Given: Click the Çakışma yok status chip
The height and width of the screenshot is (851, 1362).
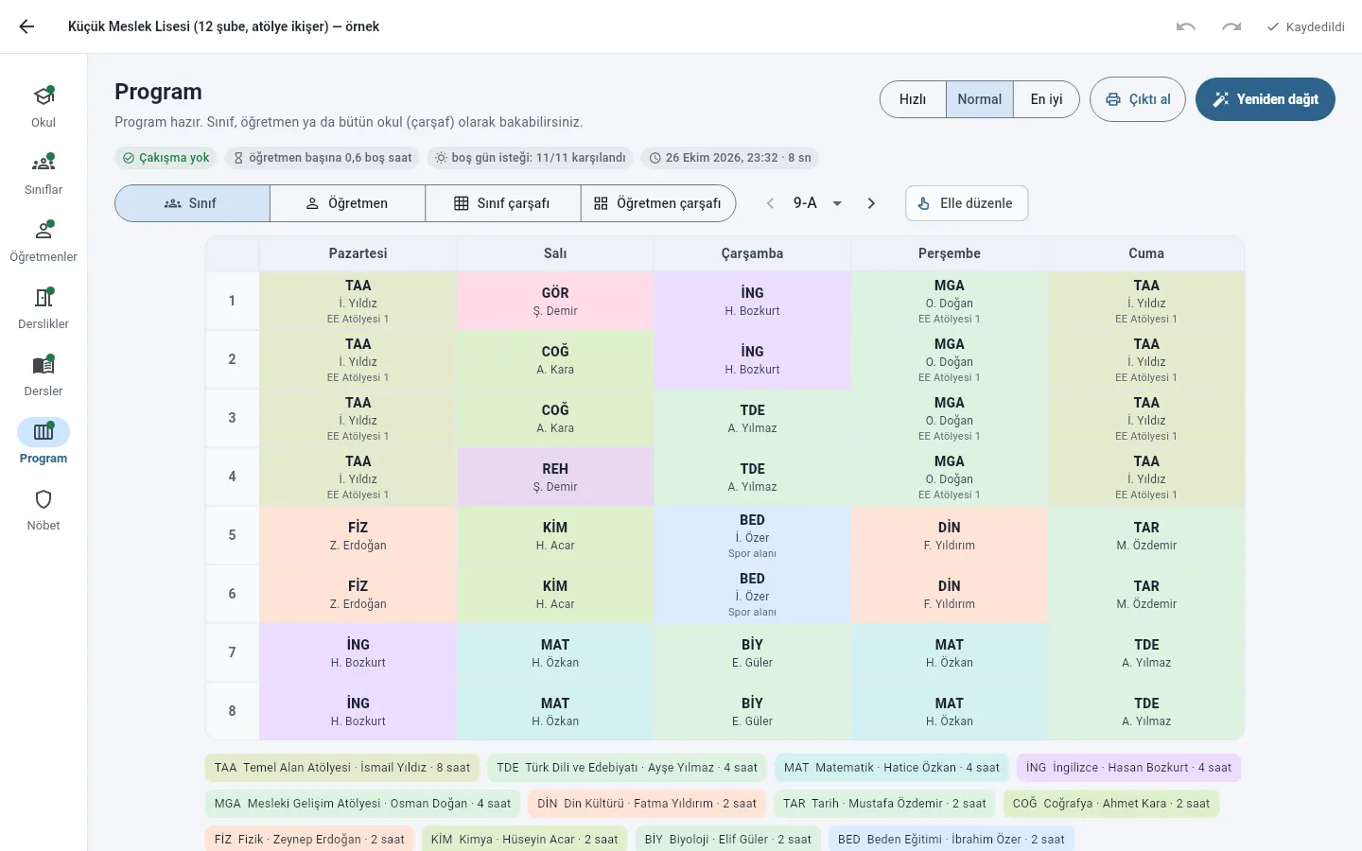Looking at the screenshot, I should (x=166, y=158).
